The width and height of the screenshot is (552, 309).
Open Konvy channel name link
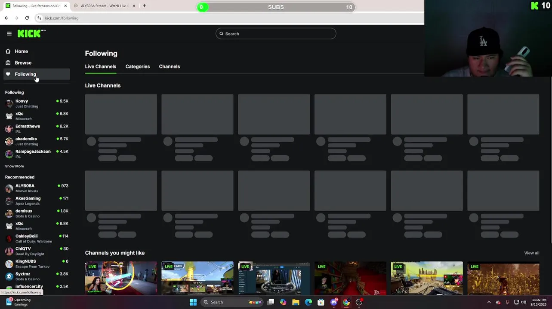(x=22, y=101)
